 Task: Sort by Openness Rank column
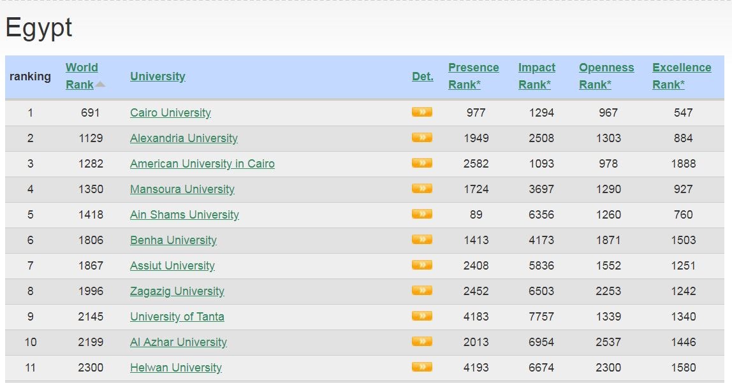click(x=606, y=76)
